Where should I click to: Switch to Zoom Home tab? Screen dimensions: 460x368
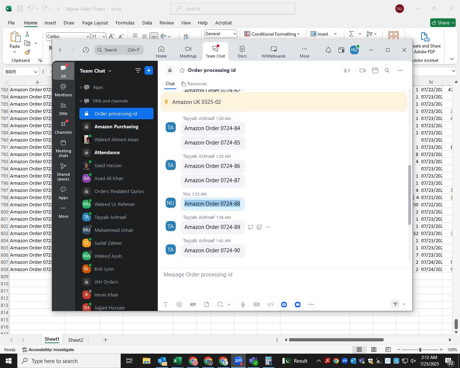[161, 52]
